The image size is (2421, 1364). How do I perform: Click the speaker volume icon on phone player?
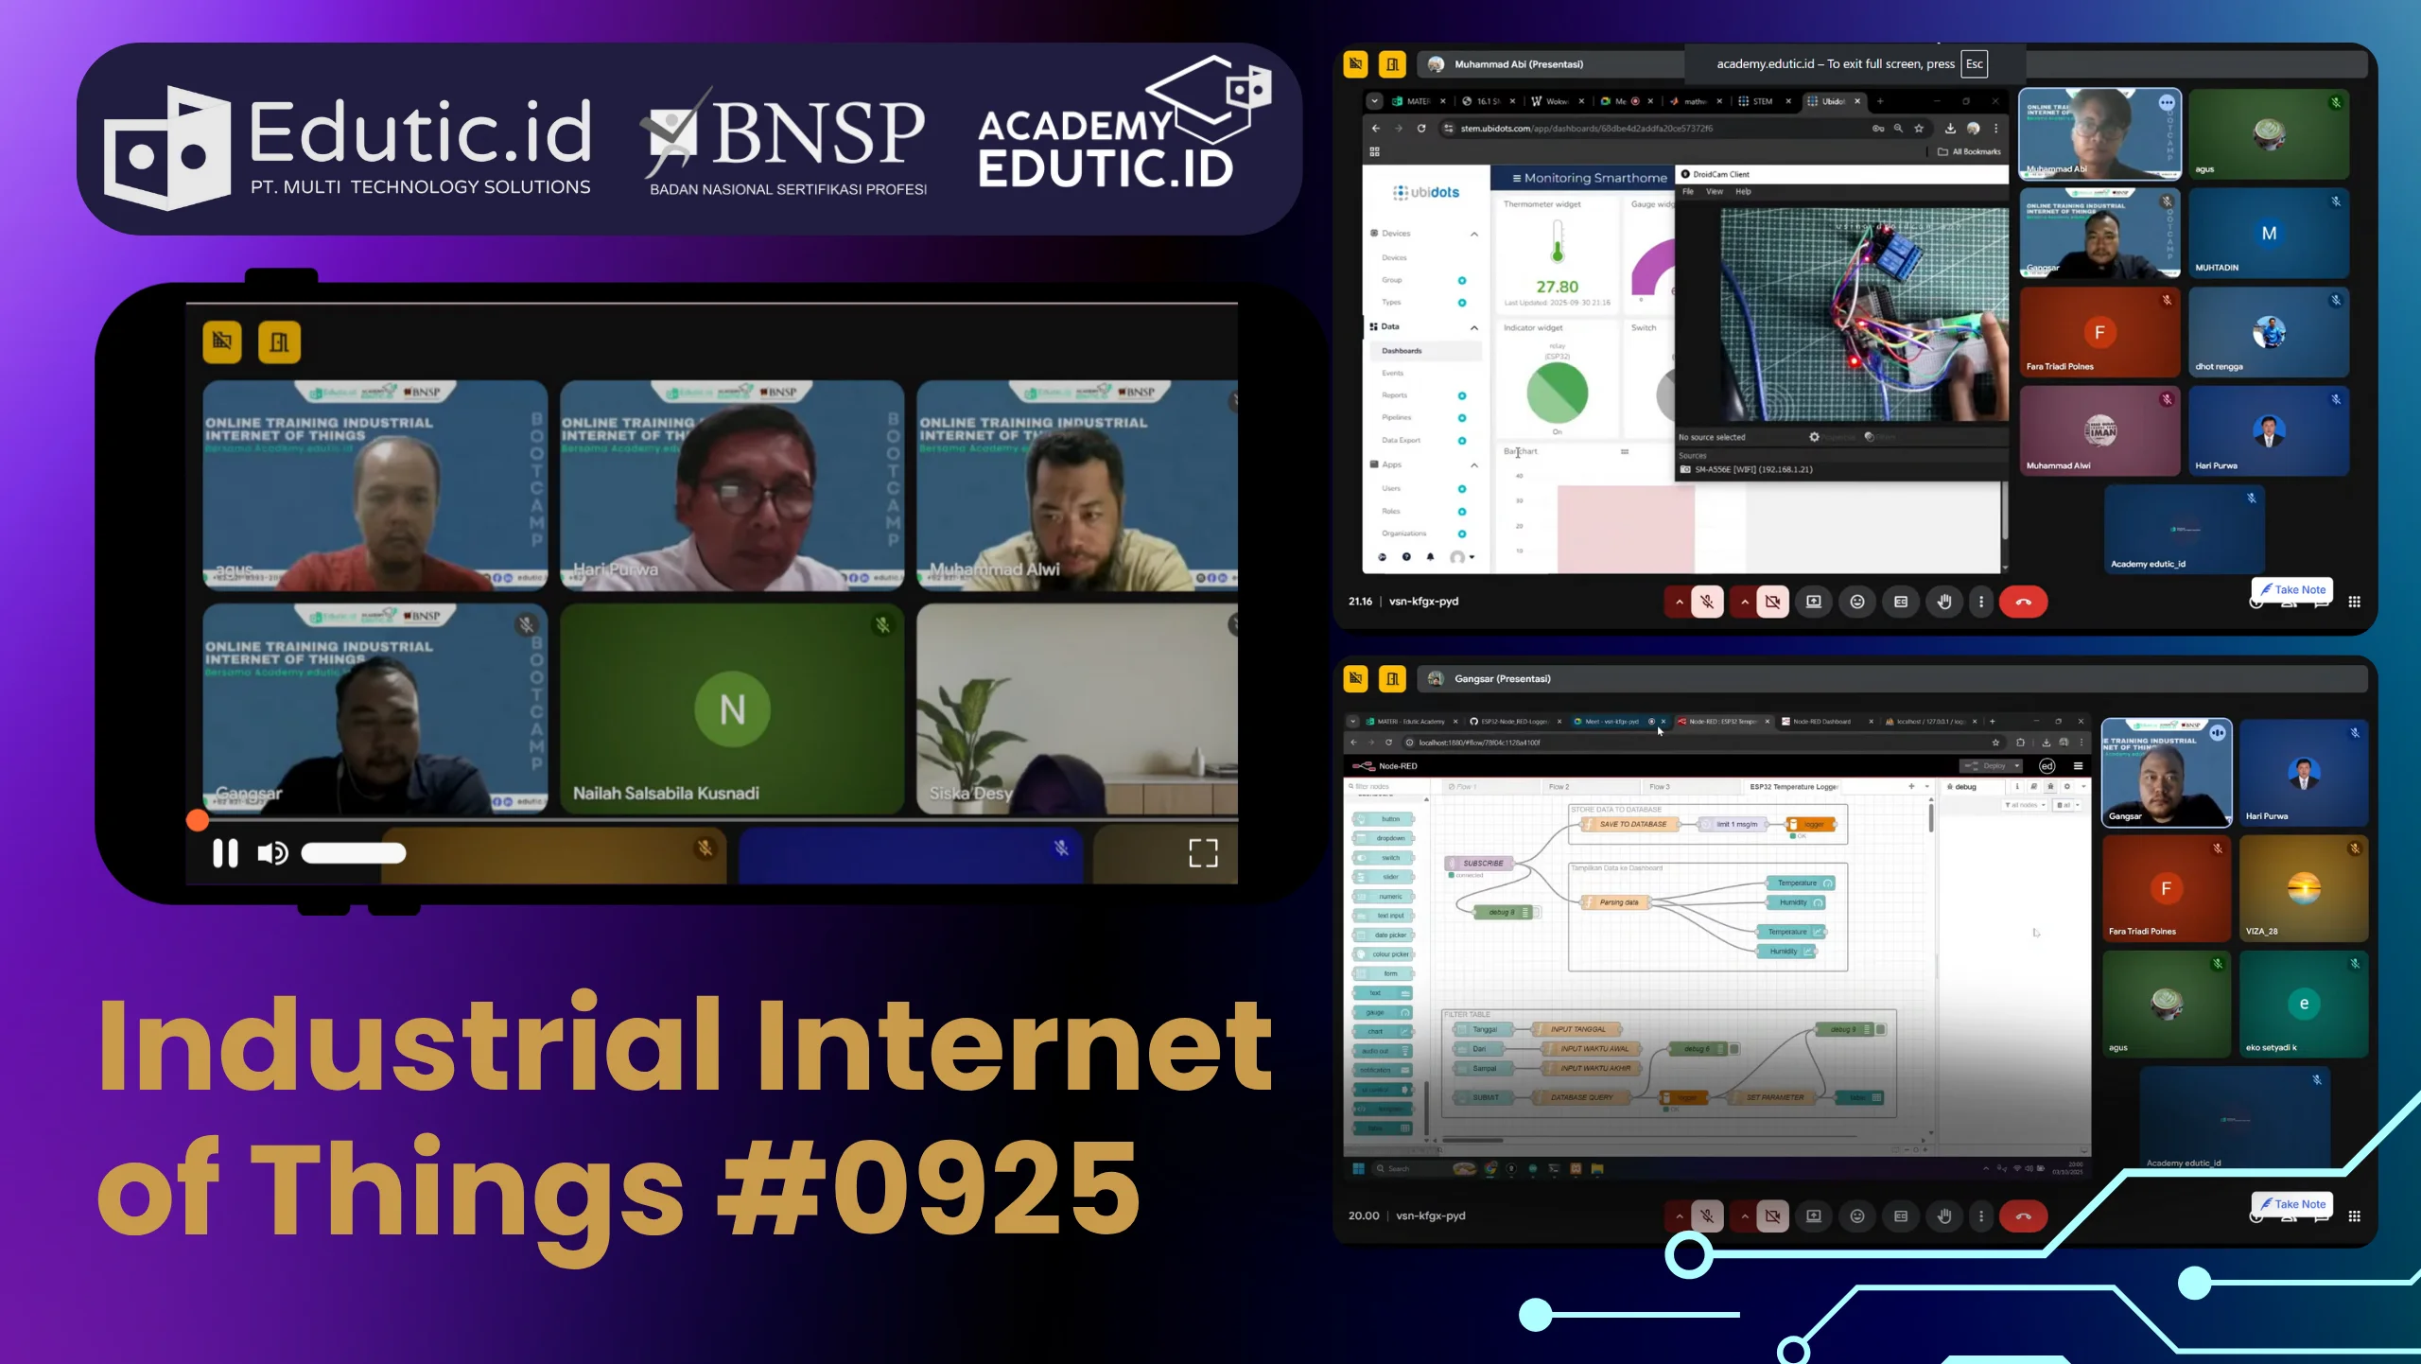(272, 853)
